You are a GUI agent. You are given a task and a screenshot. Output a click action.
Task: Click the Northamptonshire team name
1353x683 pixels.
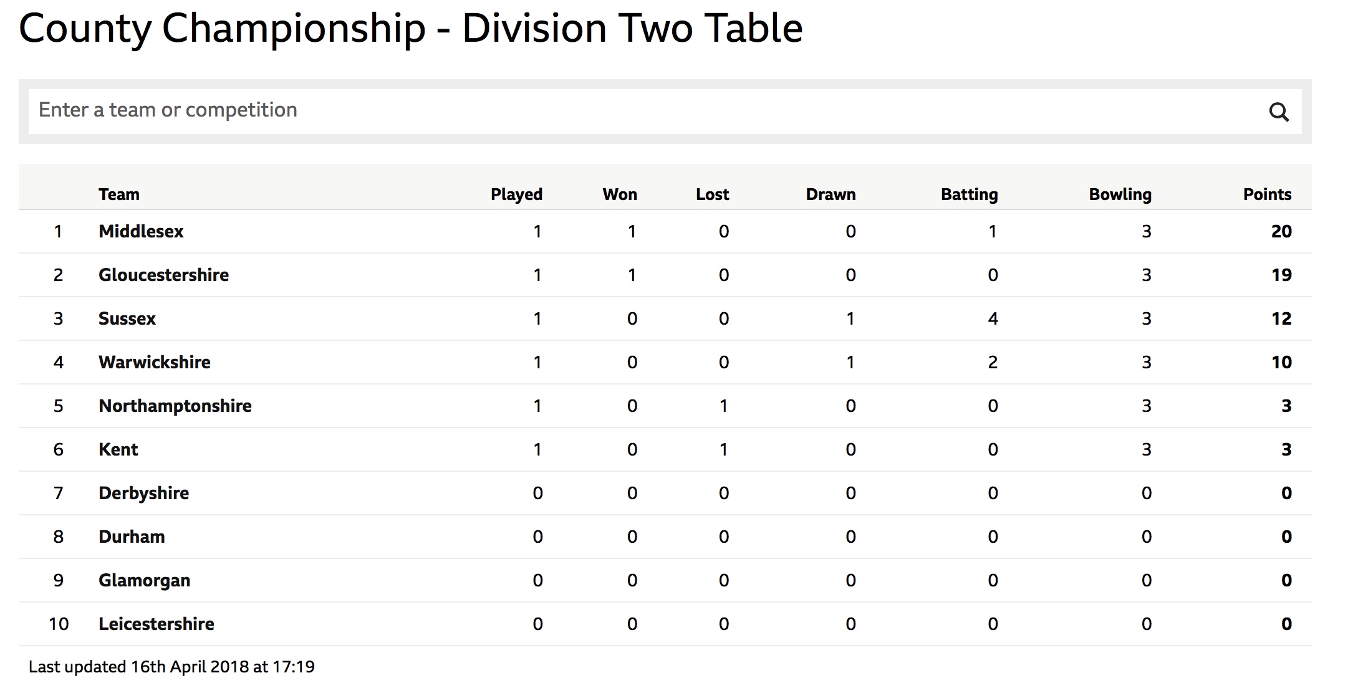[x=175, y=406]
